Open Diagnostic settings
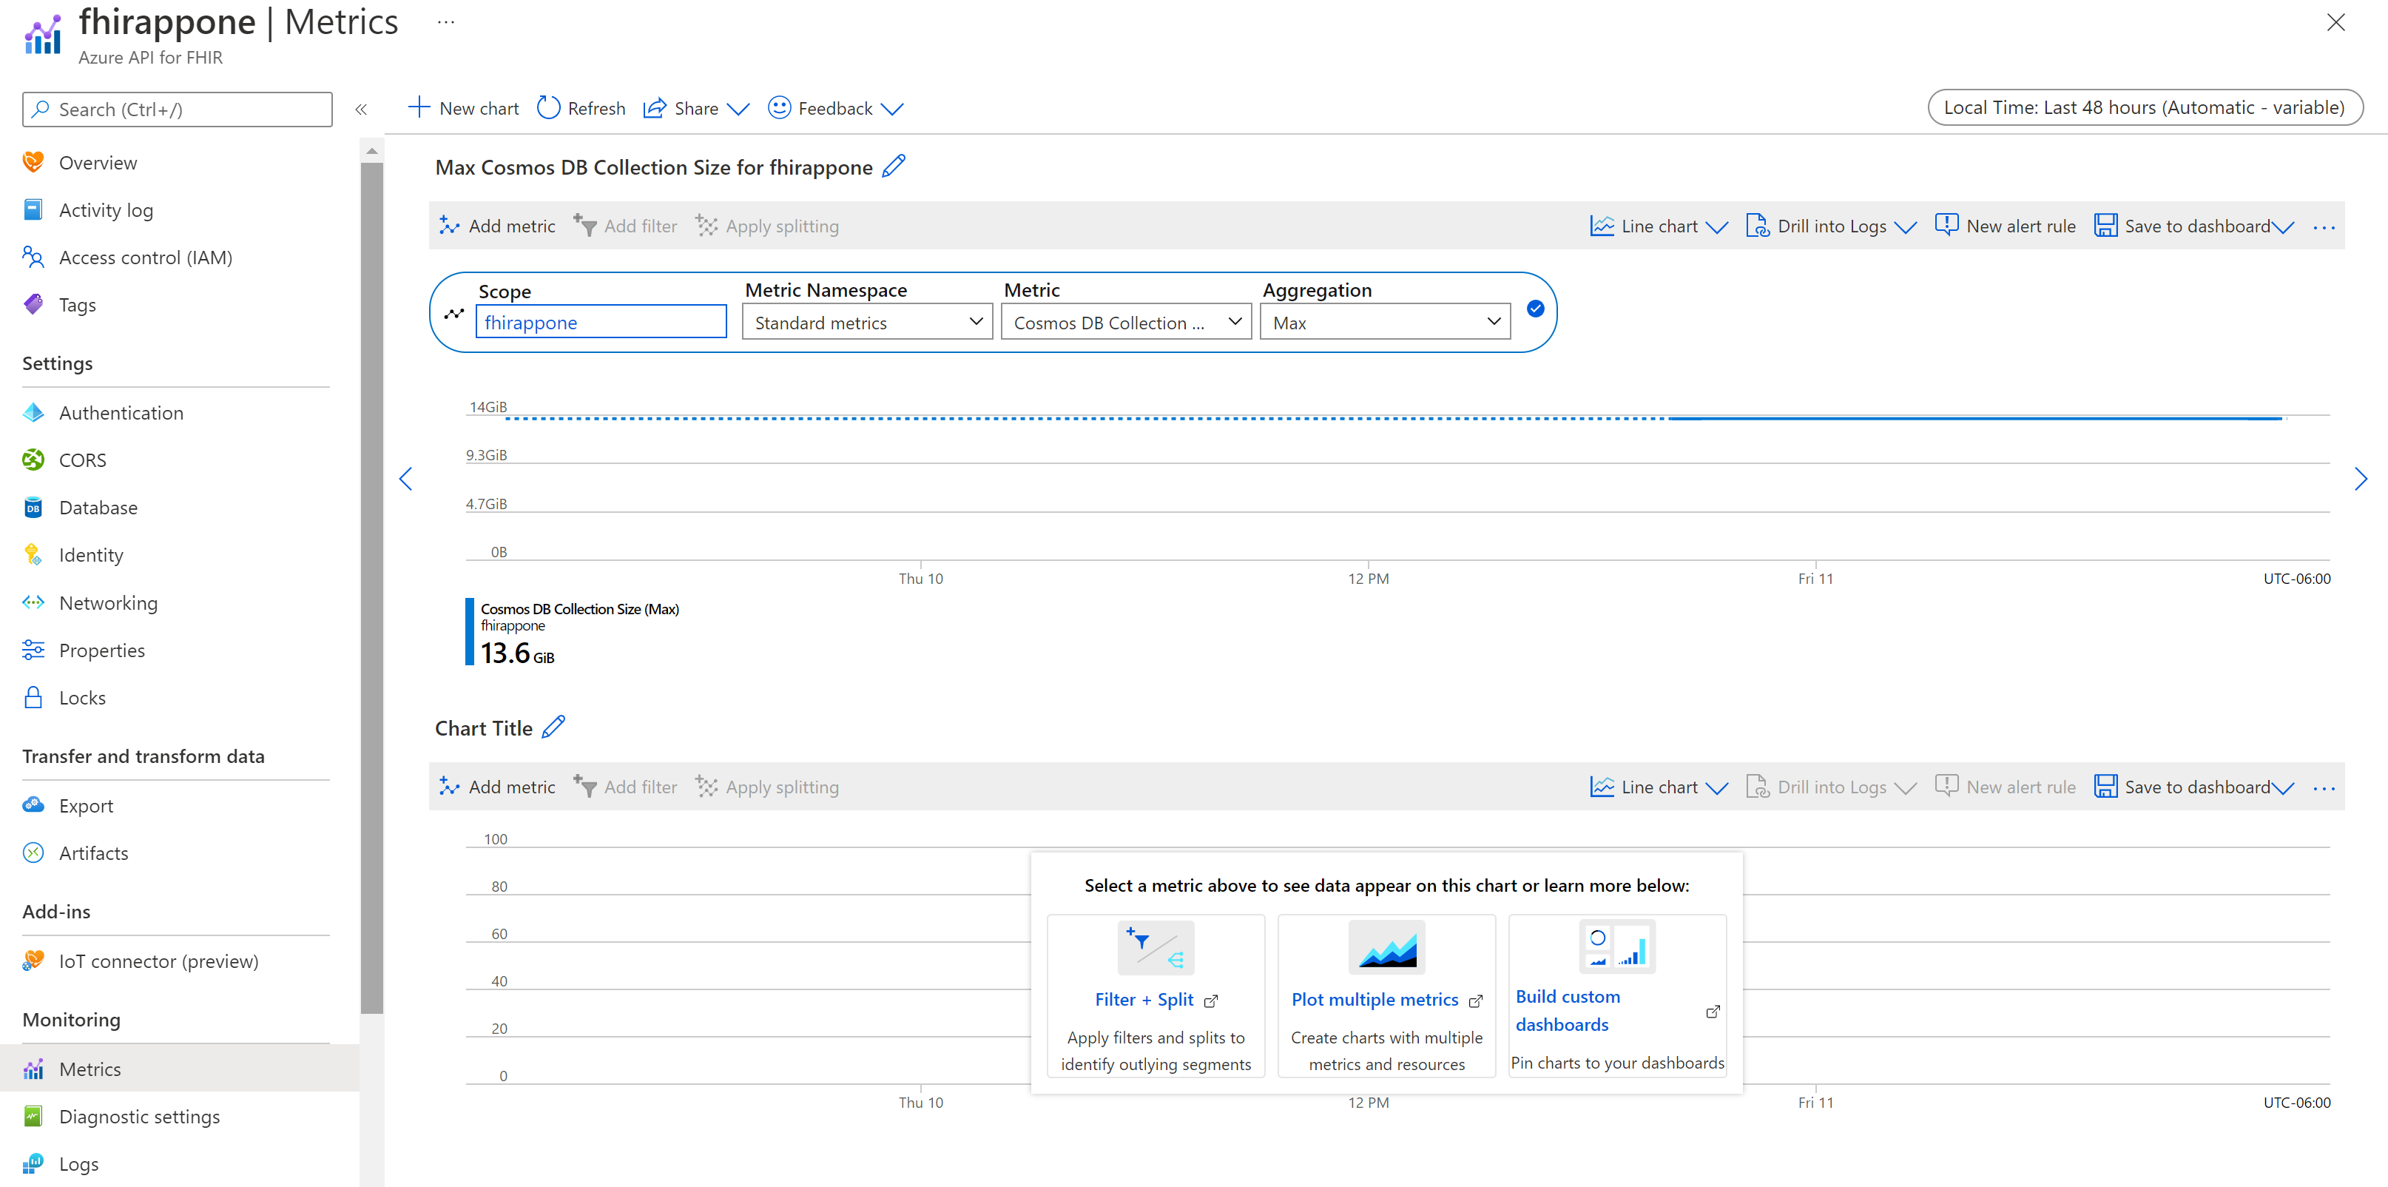Image resolution: width=2388 pixels, height=1187 pixels. (x=139, y=1117)
